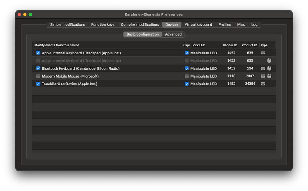Click greyed-out Apple Internal Keyboard checkbox

[38, 60]
